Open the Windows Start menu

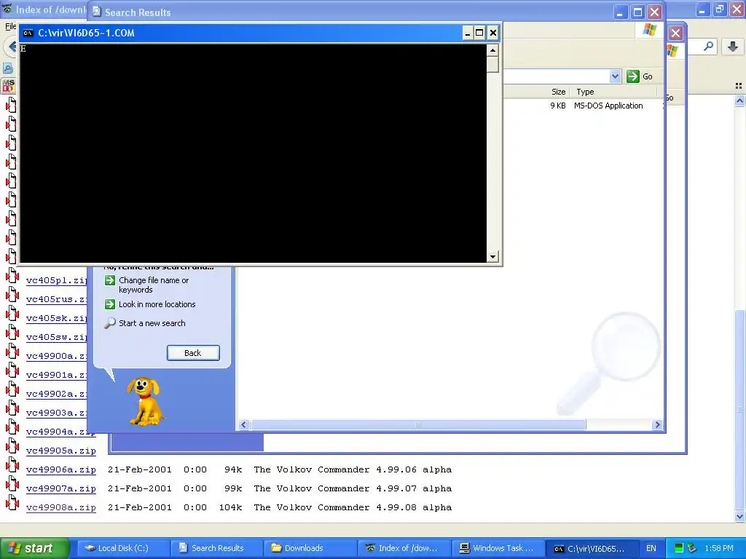(x=34, y=548)
